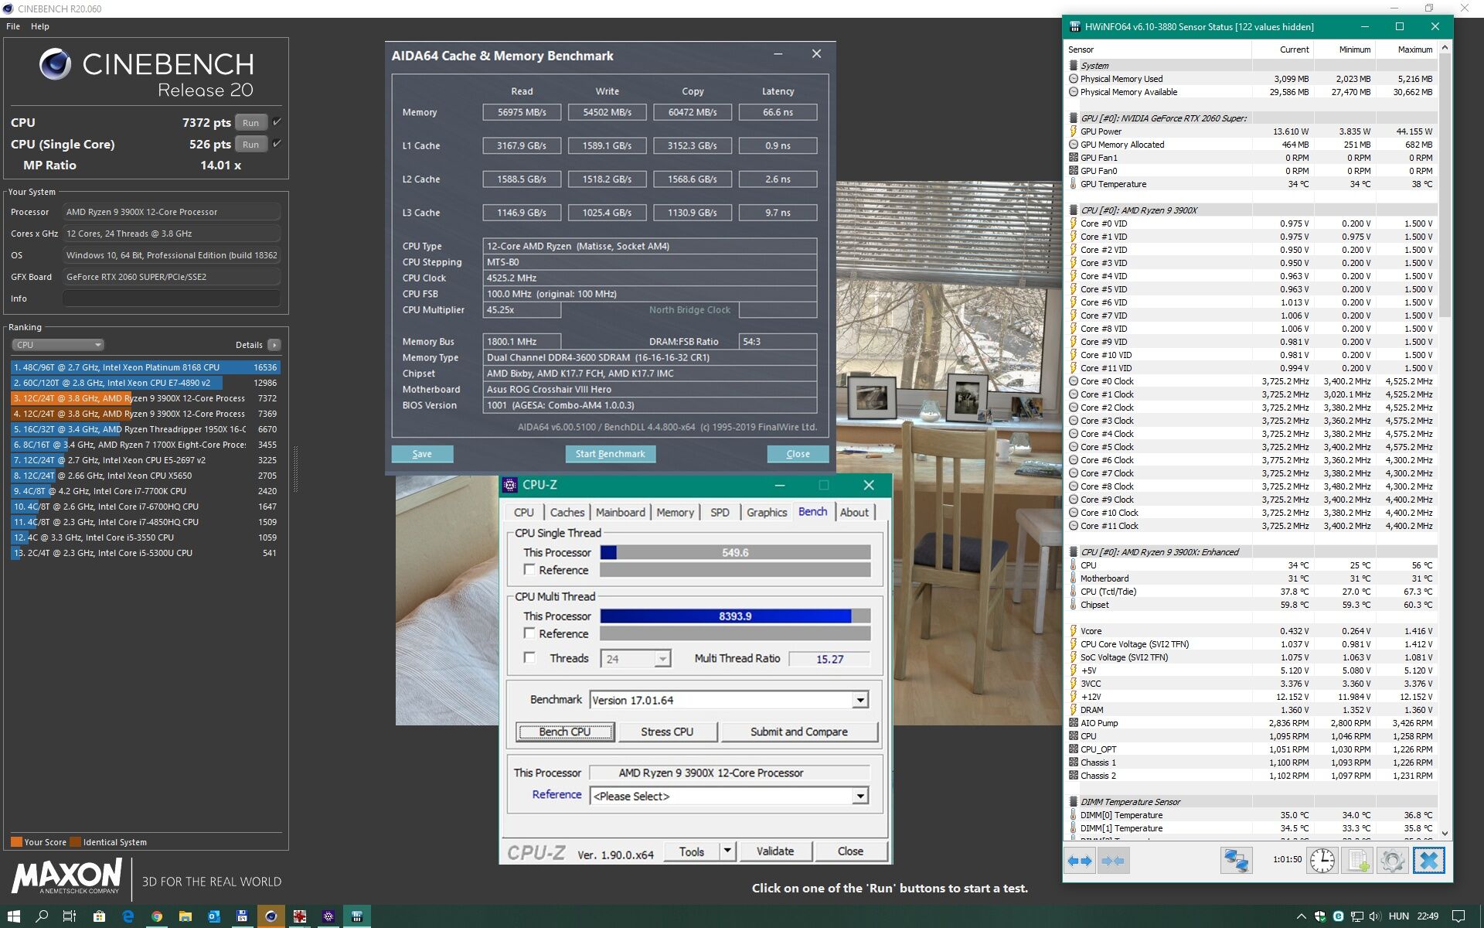
Task: Click Cinebench Info input field
Action: 171,299
